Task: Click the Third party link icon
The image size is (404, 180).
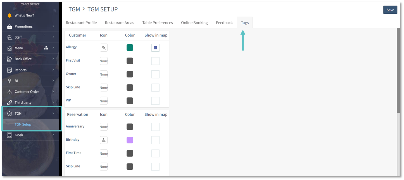Action: (9, 102)
